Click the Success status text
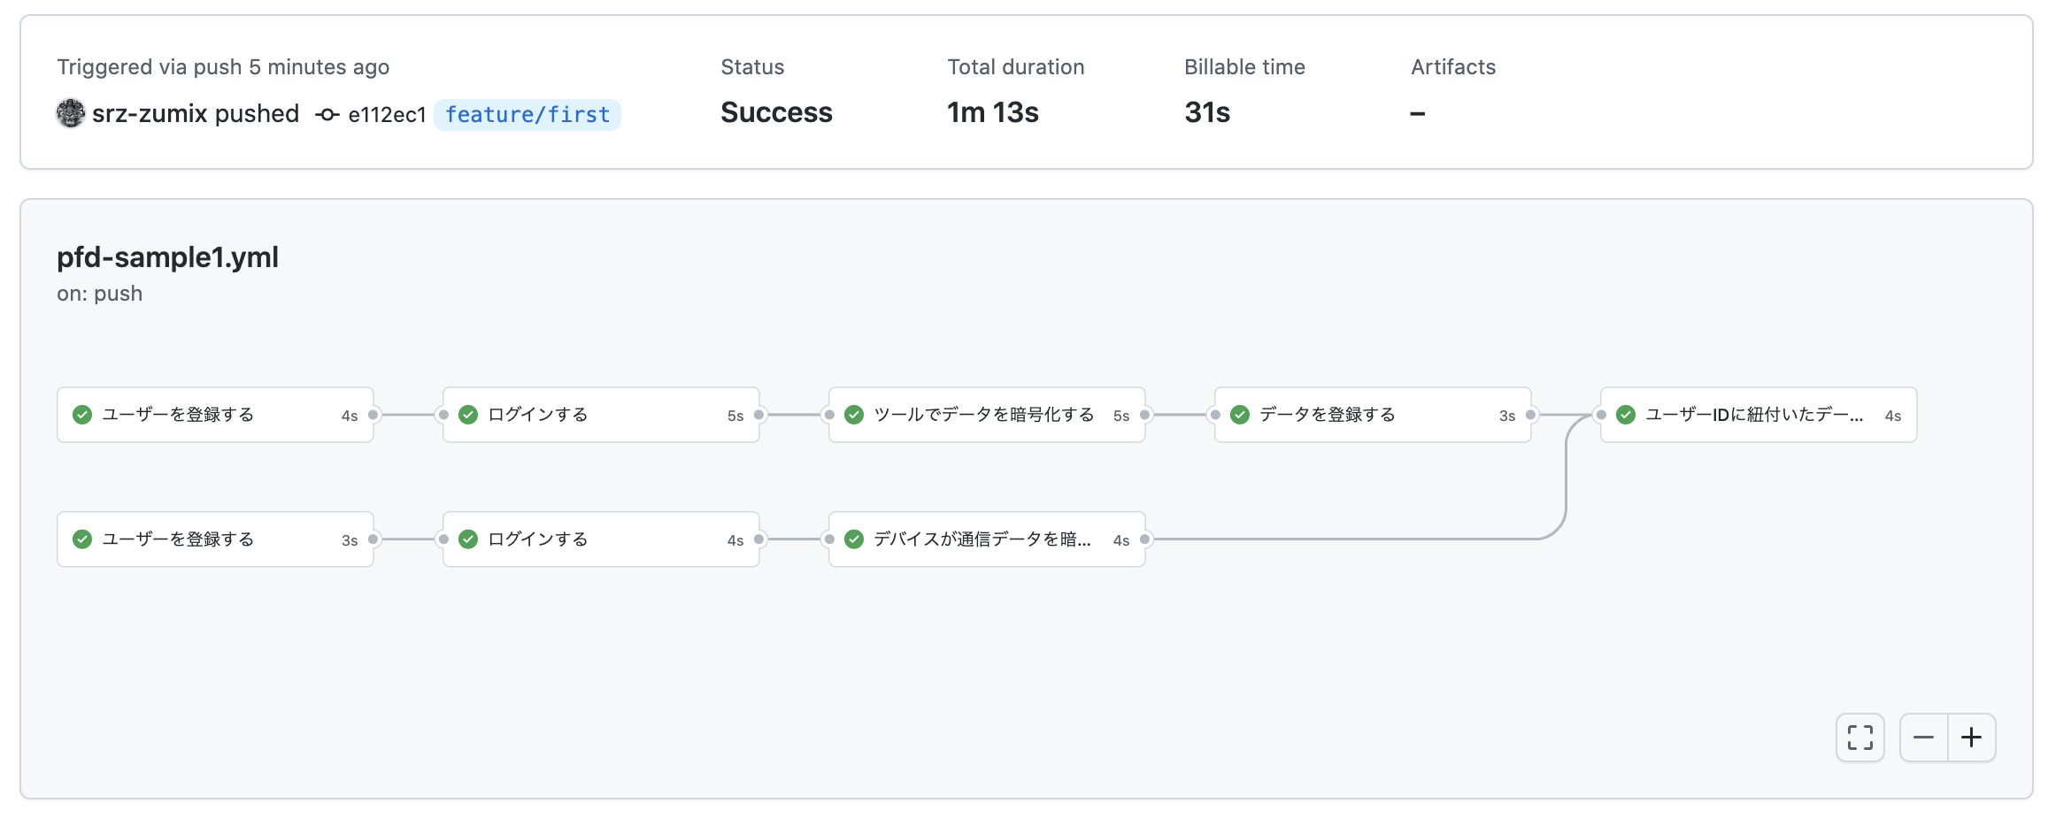The image size is (2048, 826). coord(775,112)
